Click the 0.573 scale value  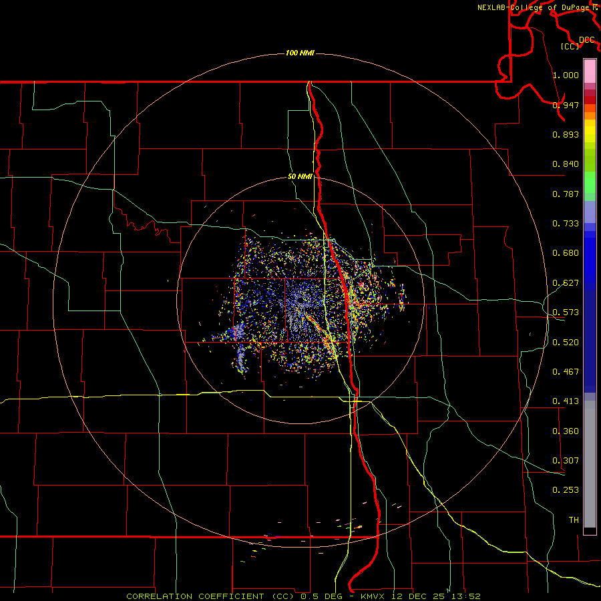coord(566,313)
